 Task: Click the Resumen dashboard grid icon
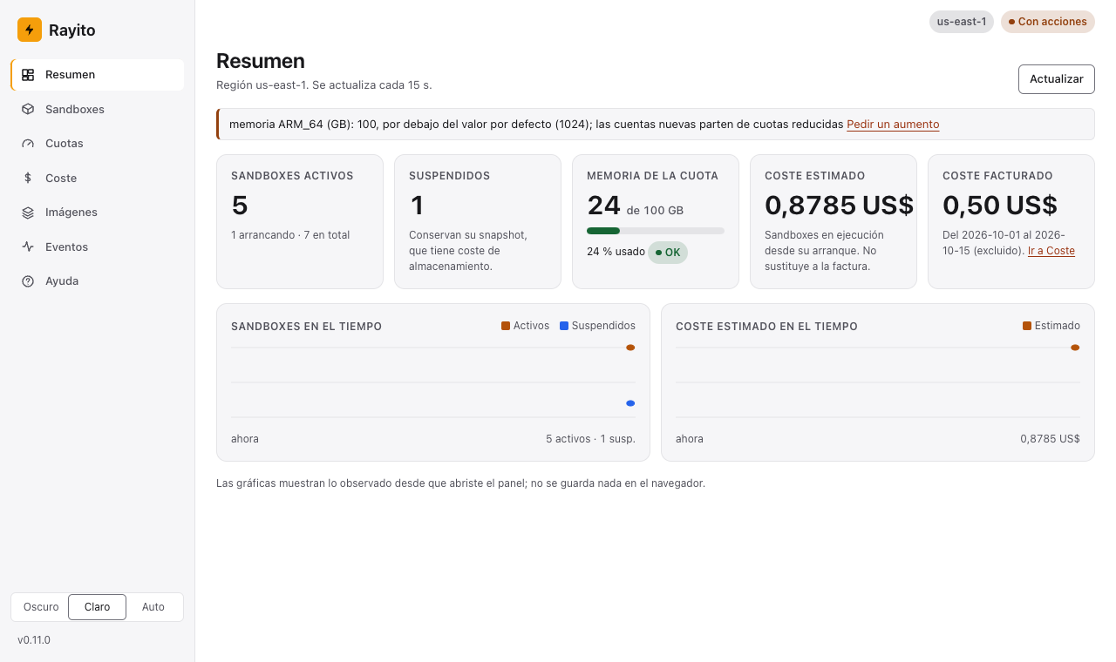click(28, 75)
